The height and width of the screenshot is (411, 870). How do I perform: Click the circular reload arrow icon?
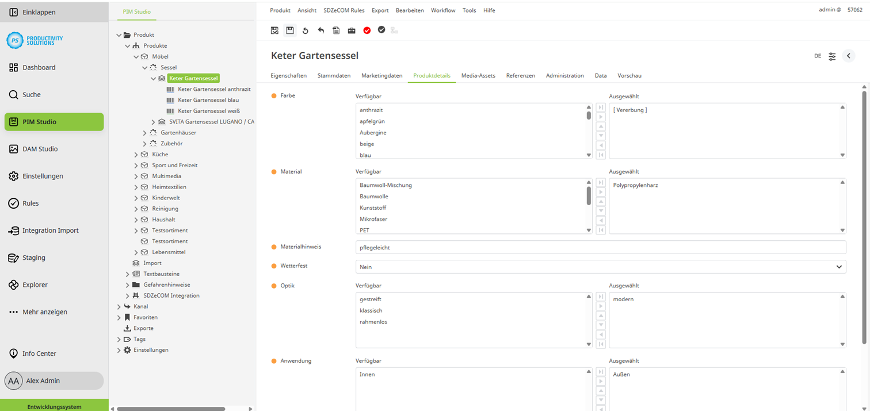point(306,30)
